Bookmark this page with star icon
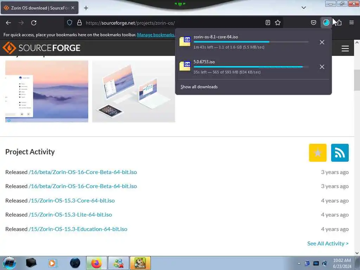The height and width of the screenshot is (270, 360). (x=278, y=22)
